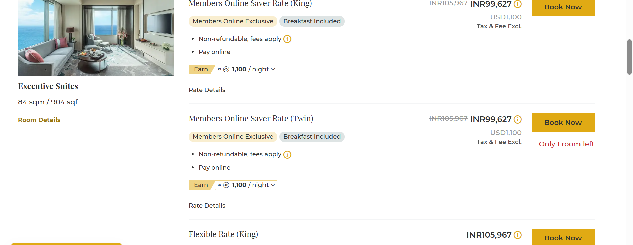
Task: Click the Flexible Rate (King) title
Action: point(223,234)
